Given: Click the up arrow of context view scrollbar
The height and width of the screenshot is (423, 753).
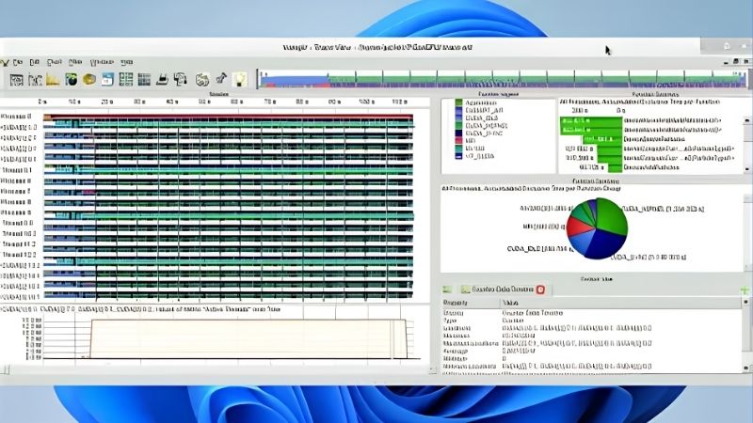Looking at the screenshot, I should click(x=745, y=302).
